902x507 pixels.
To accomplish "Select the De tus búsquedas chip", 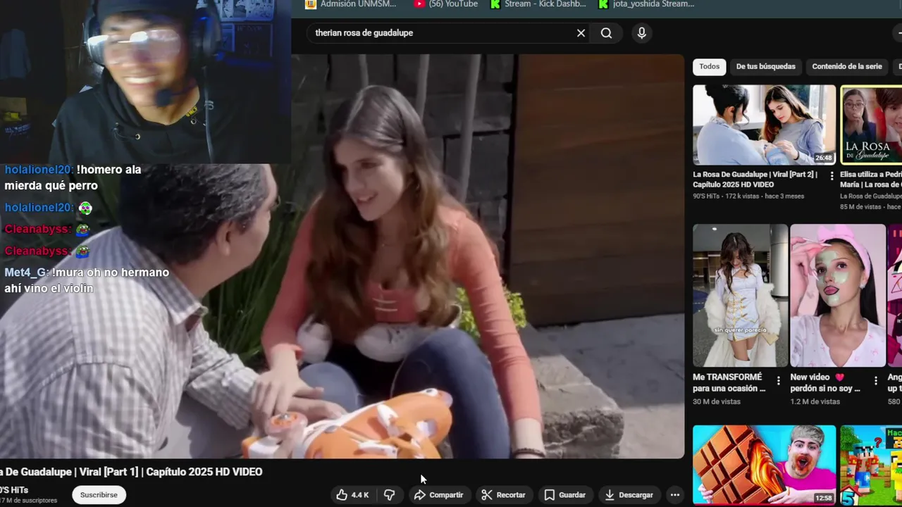I will point(765,67).
